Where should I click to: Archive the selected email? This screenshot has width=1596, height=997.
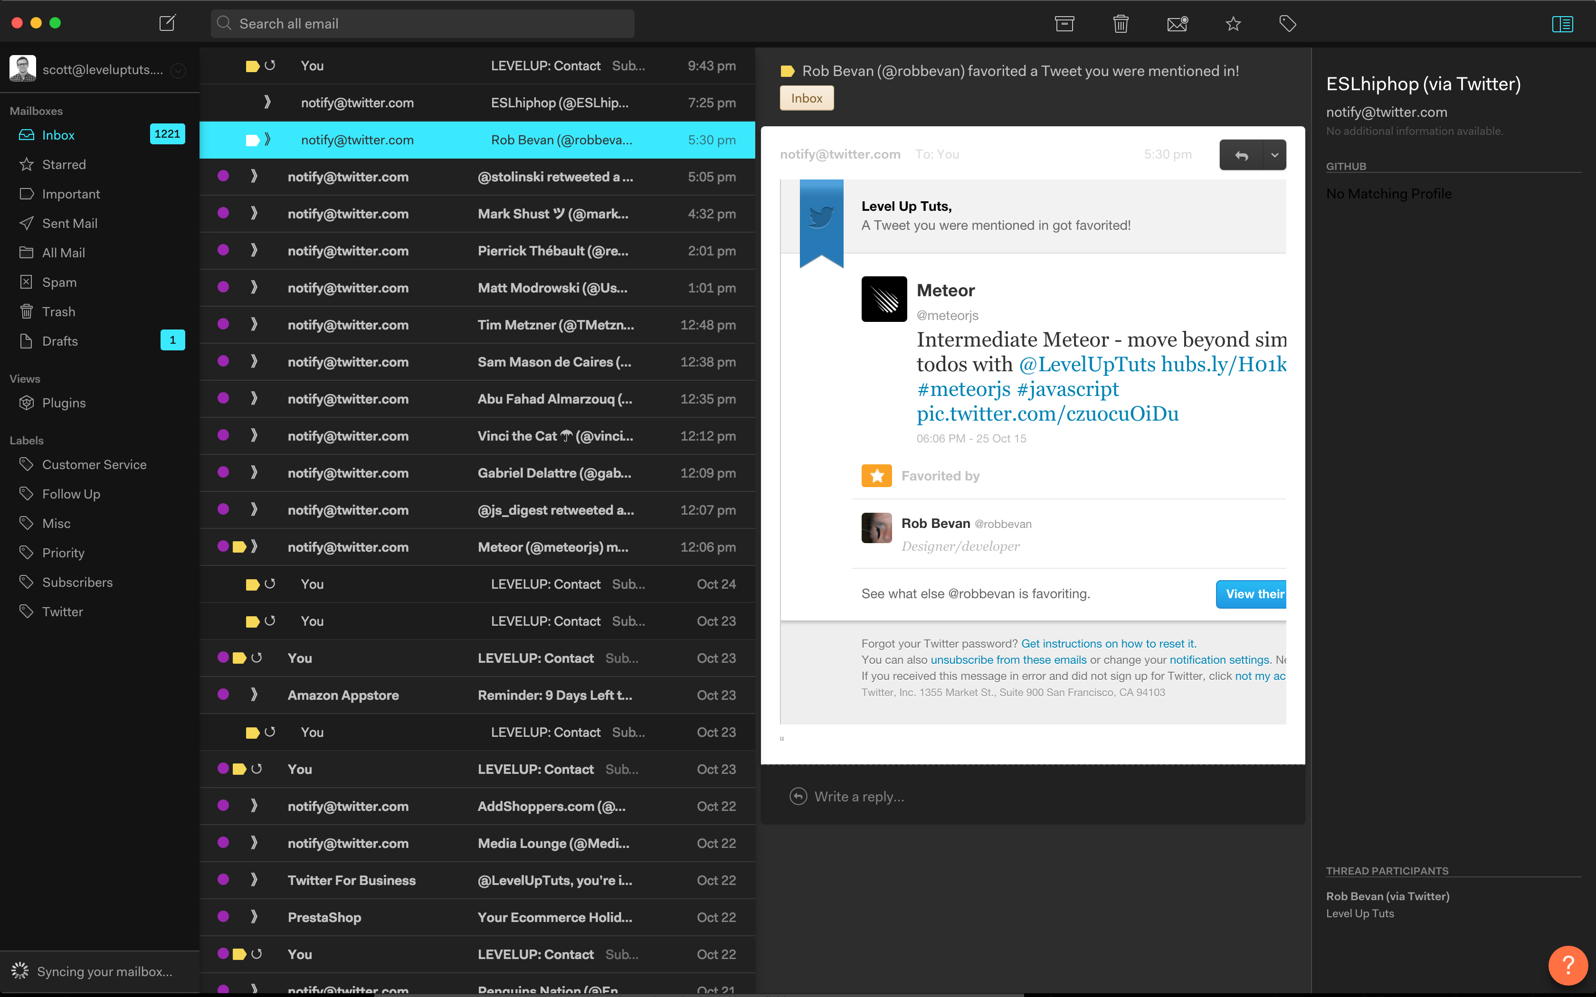coord(1064,24)
